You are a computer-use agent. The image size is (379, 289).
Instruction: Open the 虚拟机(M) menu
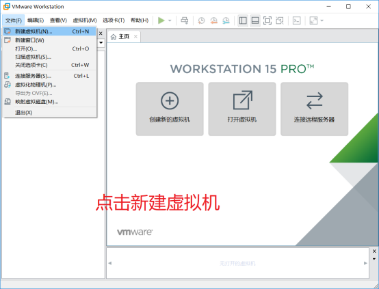pos(85,20)
